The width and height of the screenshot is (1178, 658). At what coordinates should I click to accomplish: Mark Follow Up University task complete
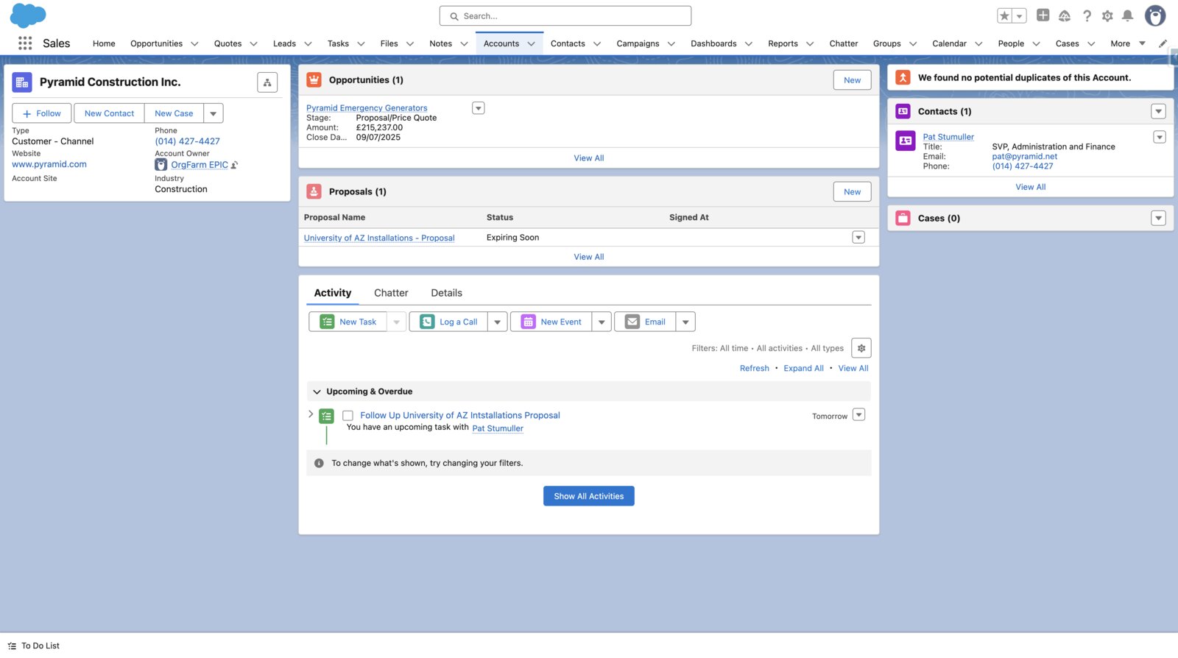348,416
